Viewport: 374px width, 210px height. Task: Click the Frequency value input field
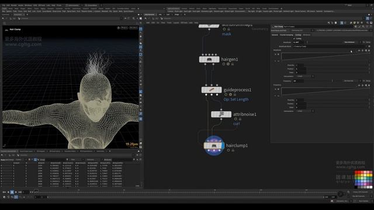[x=299, y=81]
